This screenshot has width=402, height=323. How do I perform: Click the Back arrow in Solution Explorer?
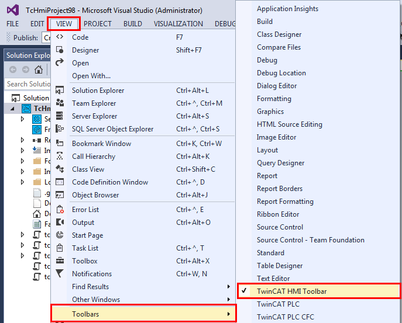(x=13, y=70)
